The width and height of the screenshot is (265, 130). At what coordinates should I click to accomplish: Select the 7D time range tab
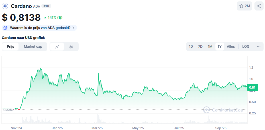[x=200, y=47]
